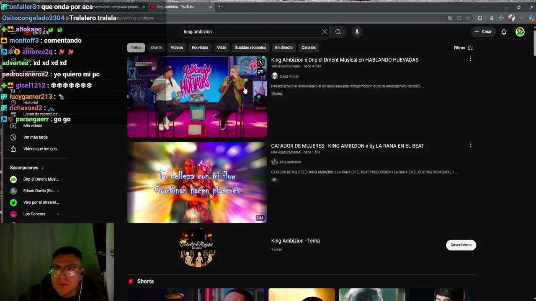Open Edson Dávila subscription avatar
The width and height of the screenshot is (536, 301).
(13, 191)
